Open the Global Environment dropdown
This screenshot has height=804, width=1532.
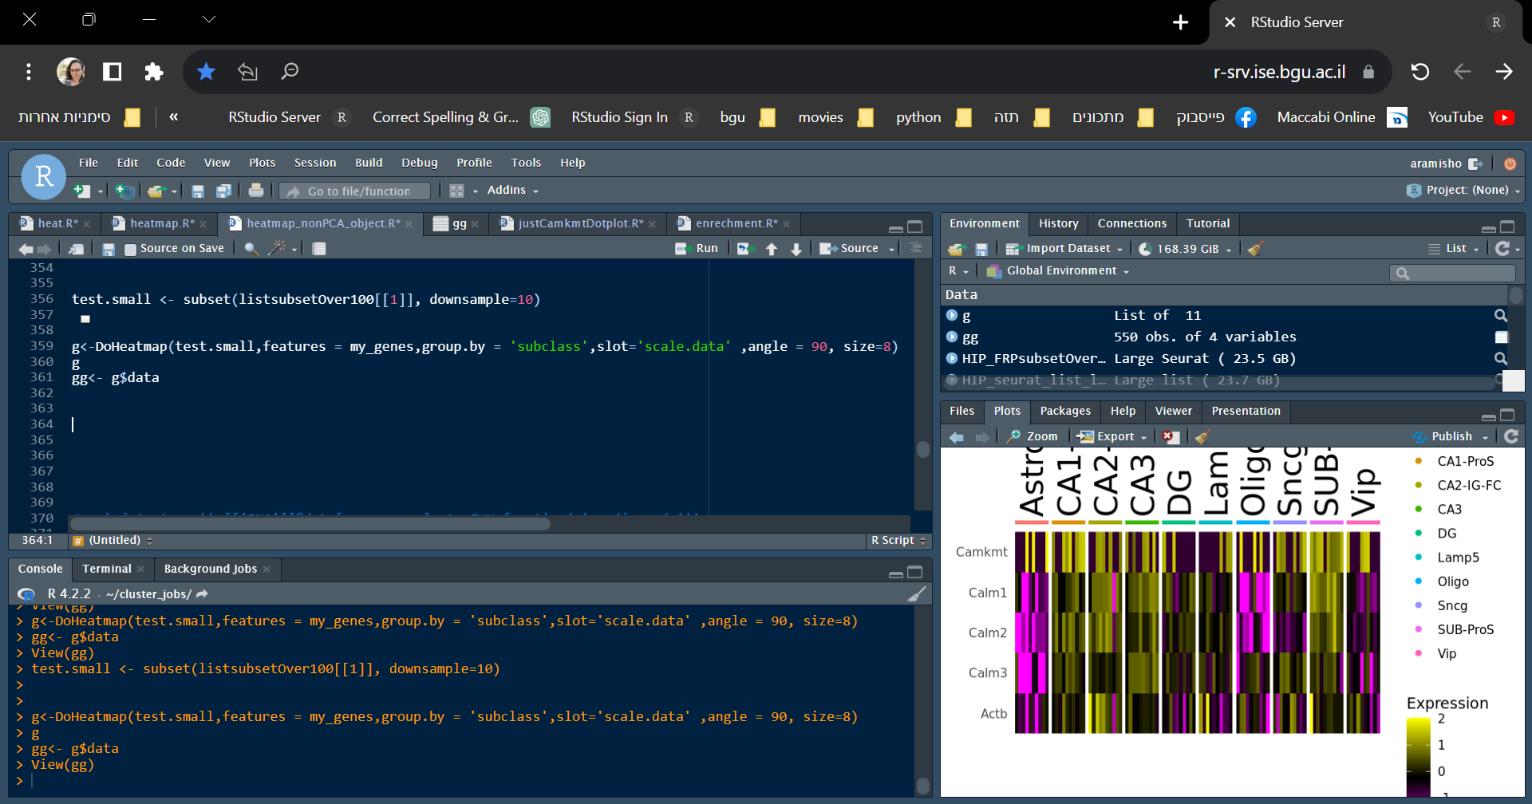(x=1056, y=270)
